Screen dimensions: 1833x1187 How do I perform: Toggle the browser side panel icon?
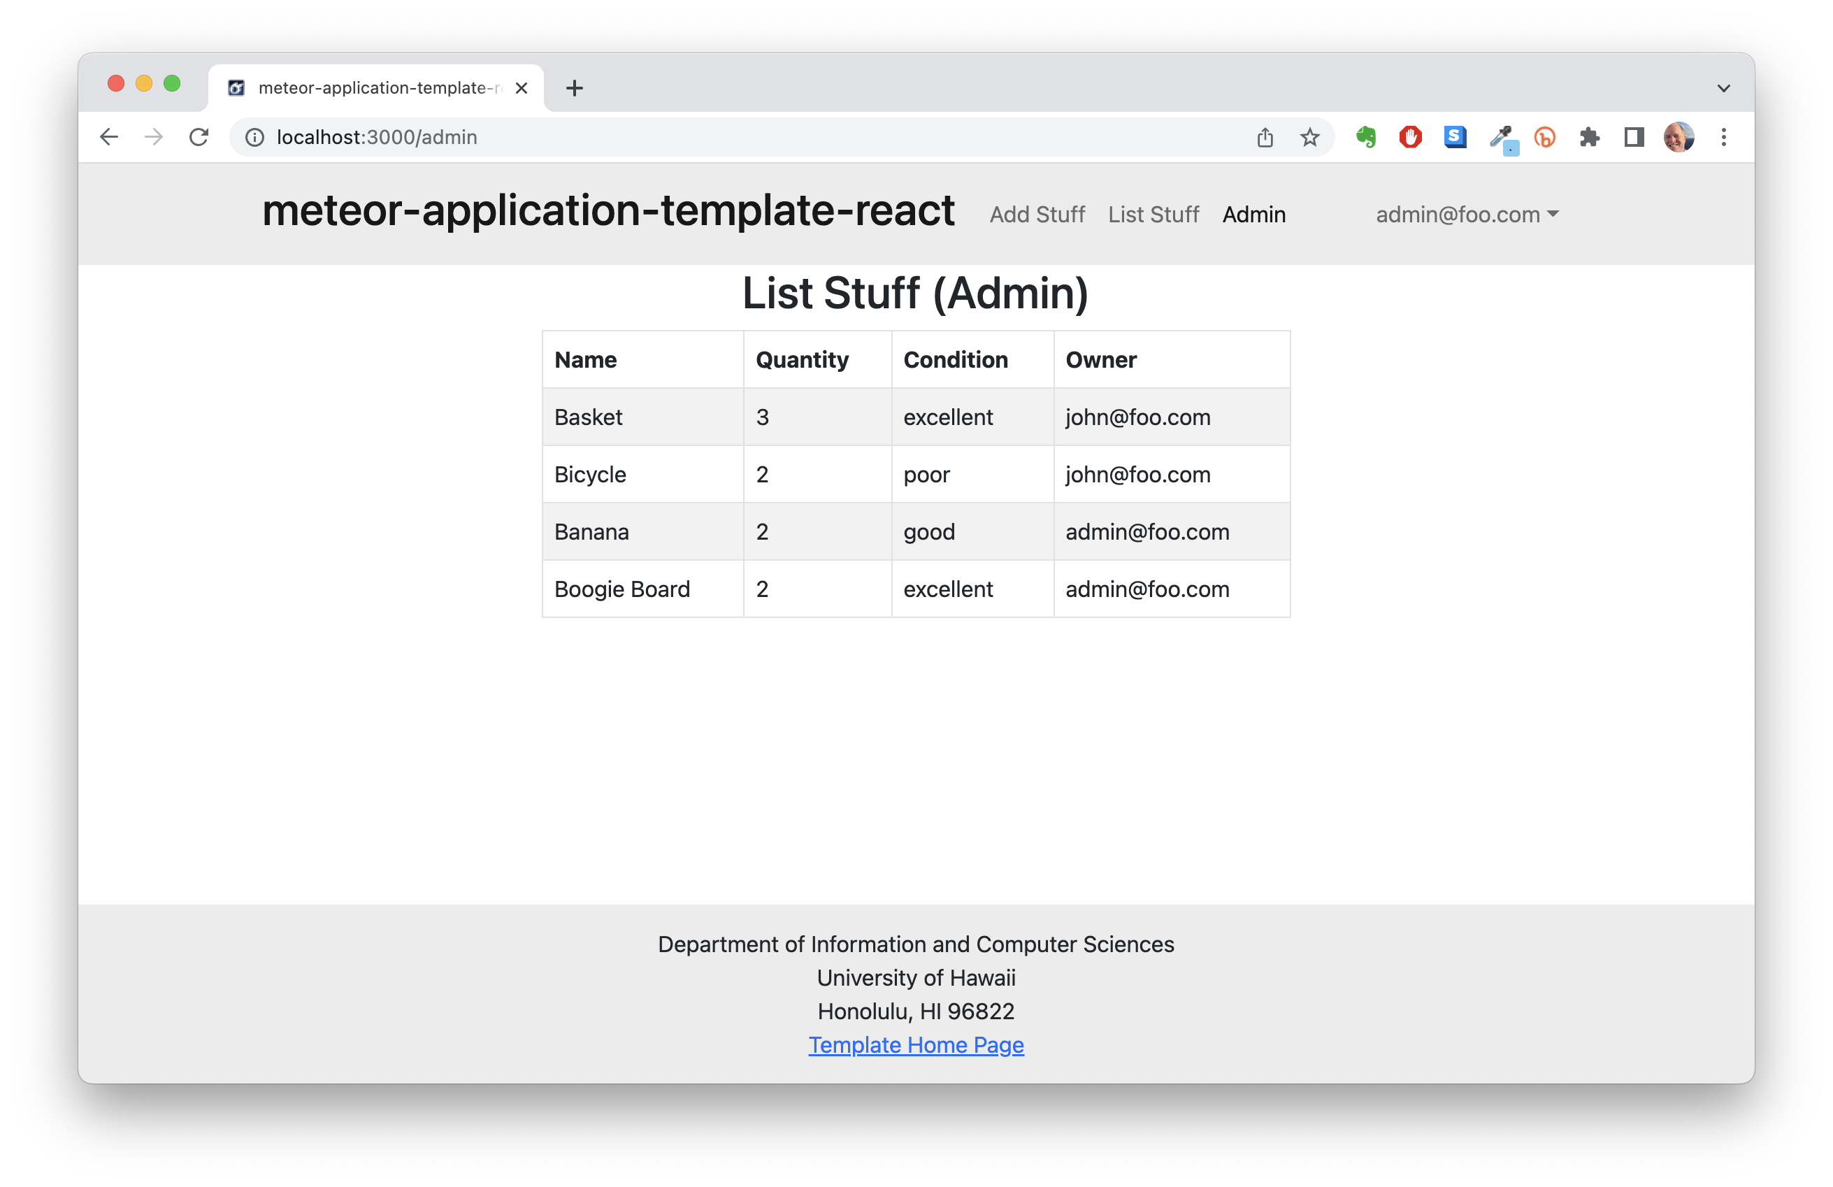point(1634,137)
